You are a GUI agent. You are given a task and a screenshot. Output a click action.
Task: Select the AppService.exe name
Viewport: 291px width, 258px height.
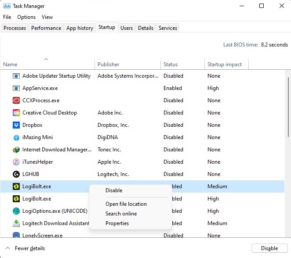(40, 88)
